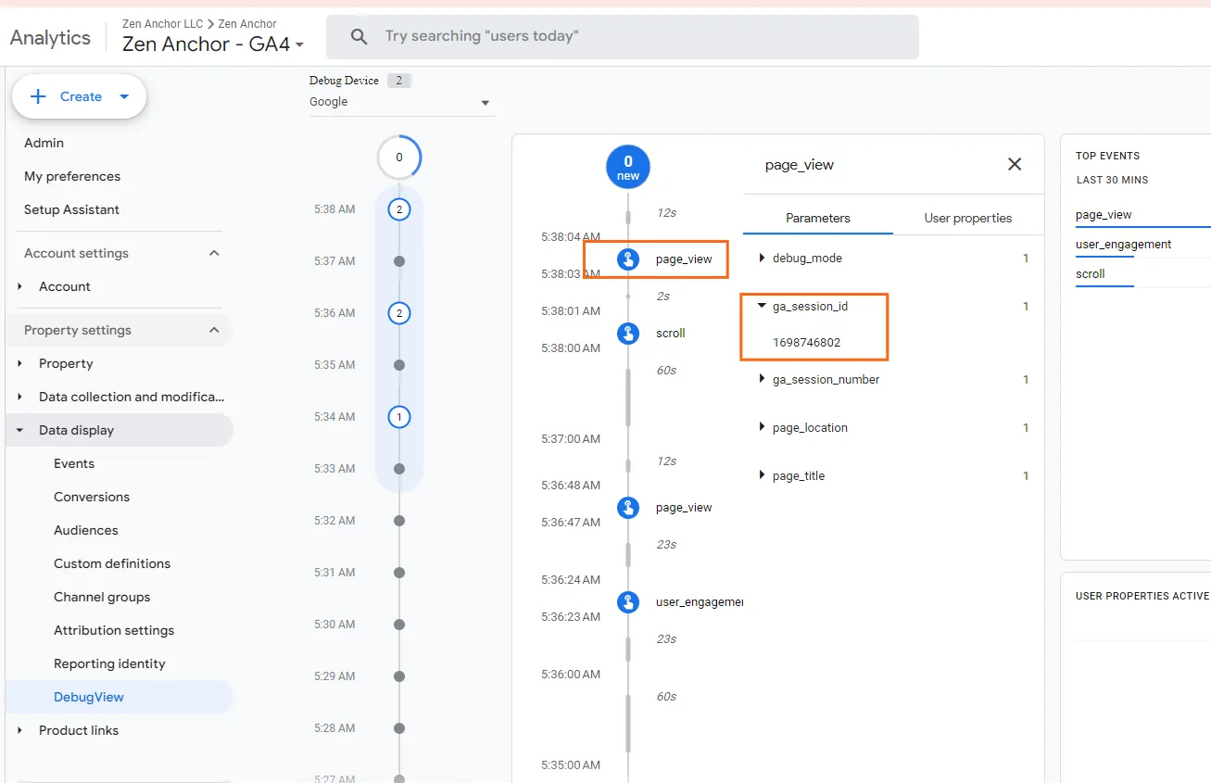Click the '0 new' blue circle
The height and width of the screenshot is (783, 1211).
(x=628, y=168)
